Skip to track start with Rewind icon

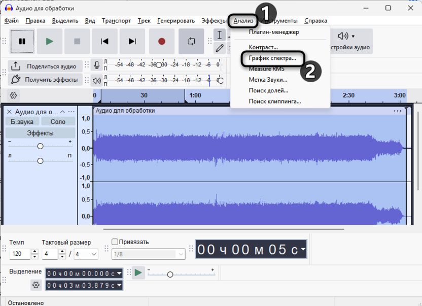click(105, 42)
